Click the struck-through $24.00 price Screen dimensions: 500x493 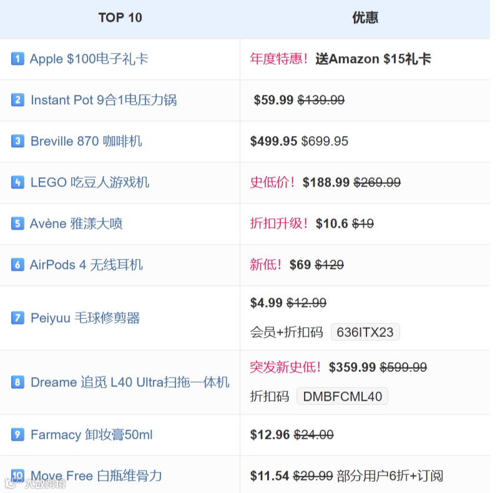[313, 434]
